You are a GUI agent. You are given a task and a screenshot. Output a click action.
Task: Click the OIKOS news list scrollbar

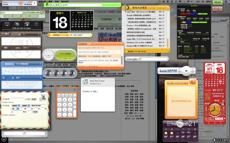coord(122,55)
